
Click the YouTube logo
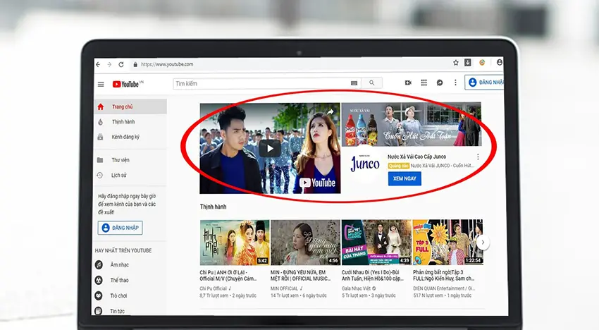(125, 84)
